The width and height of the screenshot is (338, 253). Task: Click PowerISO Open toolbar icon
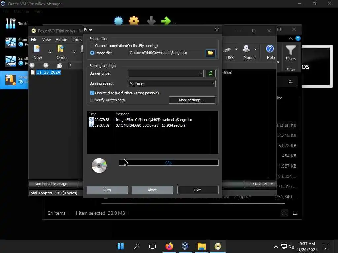(61, 52)
